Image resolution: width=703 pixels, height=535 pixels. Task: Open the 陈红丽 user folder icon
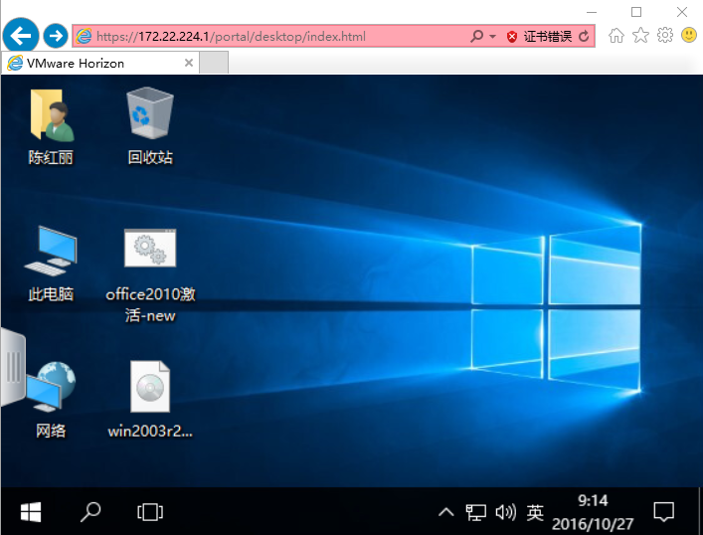tap(51, 114)
